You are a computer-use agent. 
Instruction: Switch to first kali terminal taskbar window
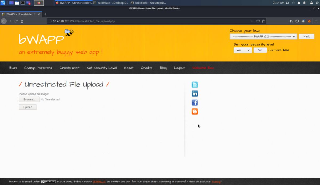(x=110, y=3)
